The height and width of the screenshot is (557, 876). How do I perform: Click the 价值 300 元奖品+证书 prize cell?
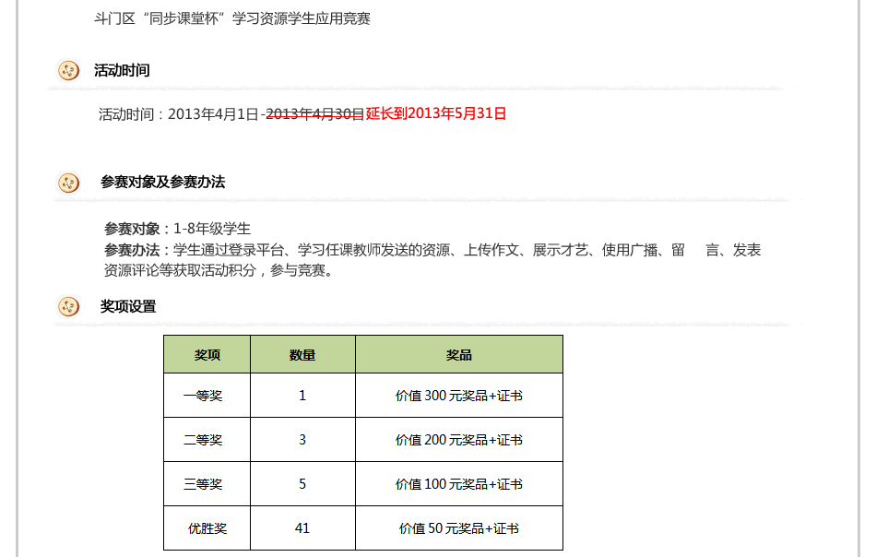click(458, 396)
